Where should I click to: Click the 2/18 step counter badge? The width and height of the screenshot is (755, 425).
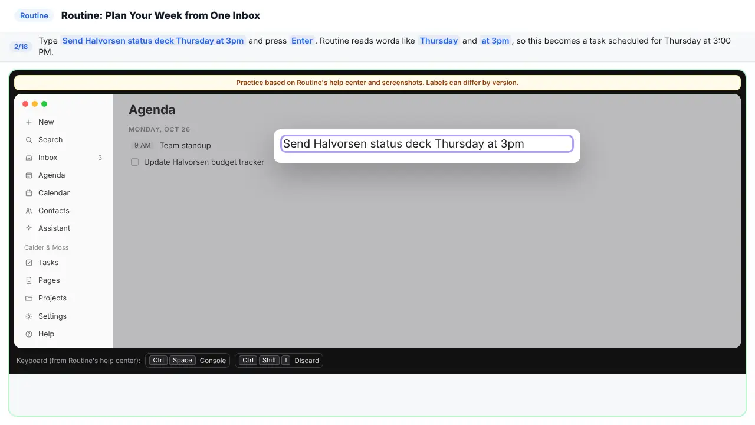(21, 47)
